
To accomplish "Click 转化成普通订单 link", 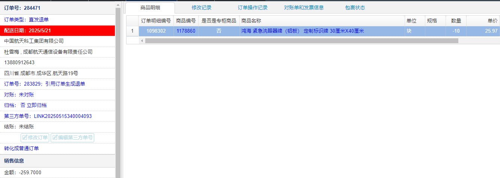I will pyautogui.click(x=21, y=149).
